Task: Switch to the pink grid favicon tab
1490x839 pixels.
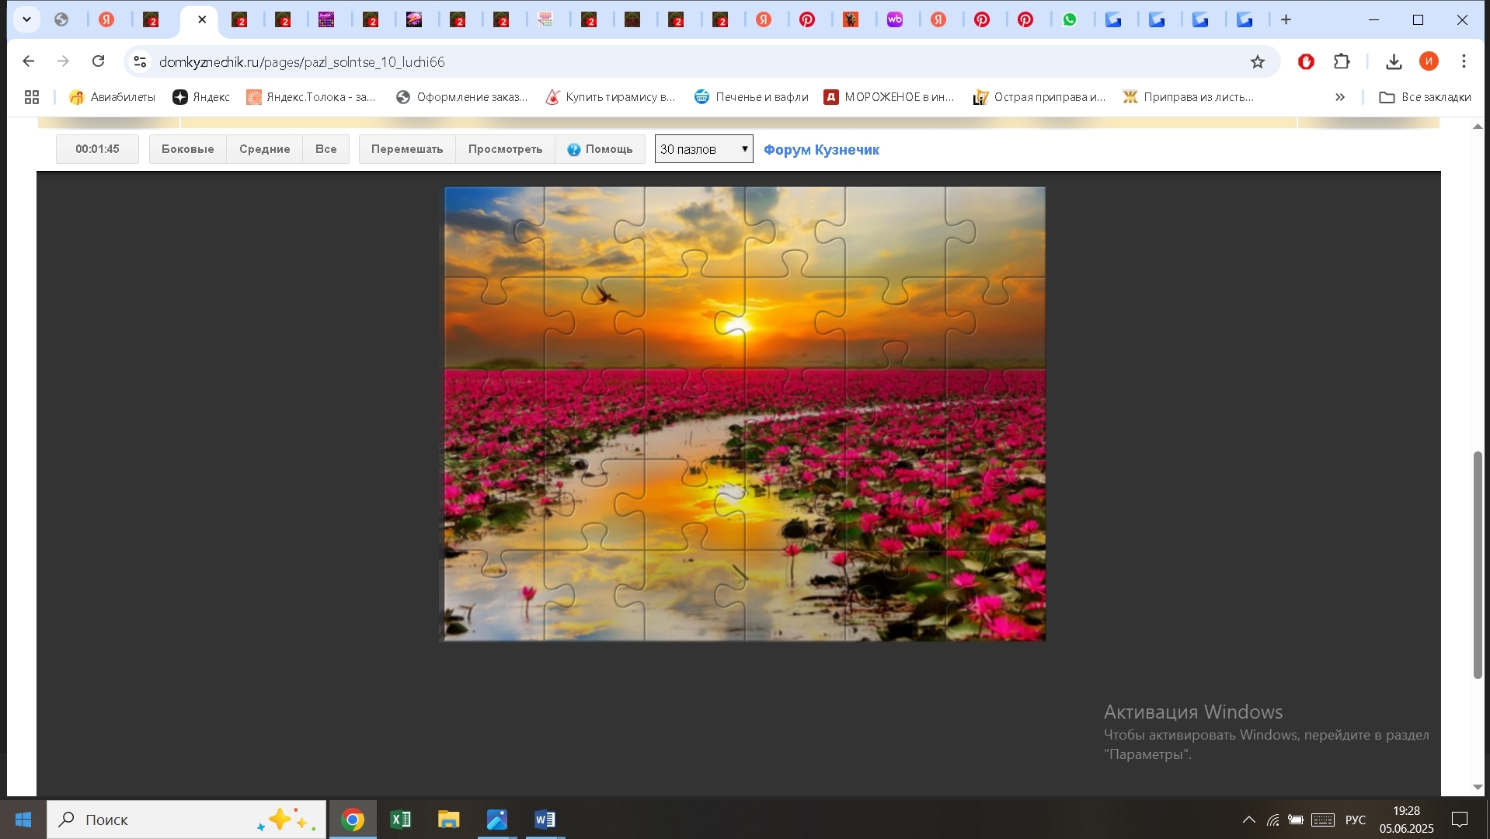Action: tap(545, 19)
